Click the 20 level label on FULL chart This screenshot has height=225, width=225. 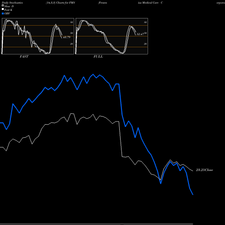pyautogui.click(x=145, y=44)
